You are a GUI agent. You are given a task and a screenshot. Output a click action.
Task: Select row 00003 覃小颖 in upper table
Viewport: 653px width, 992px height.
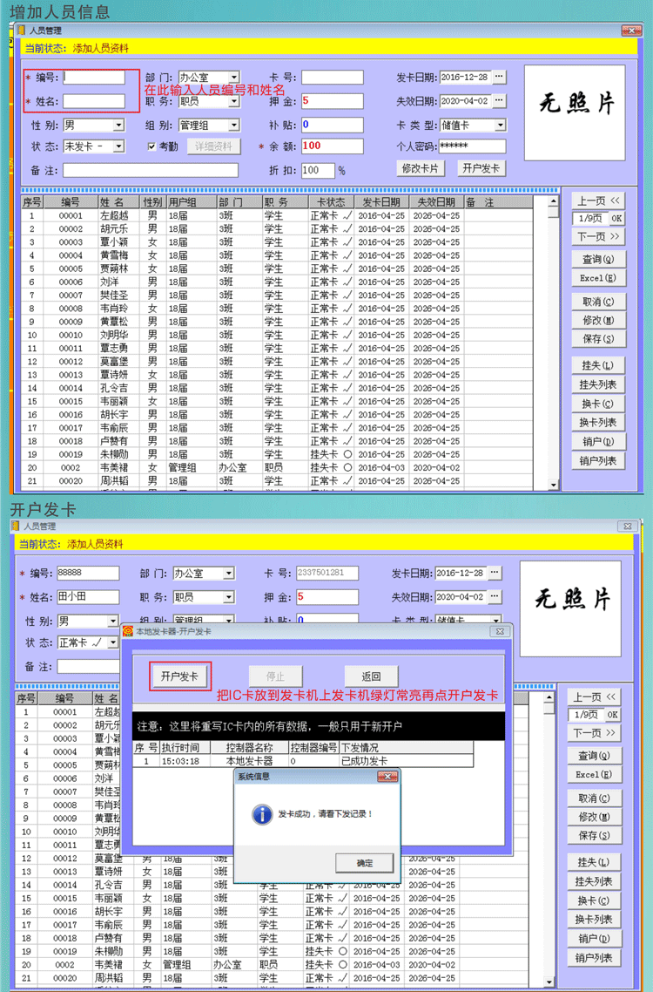(278, 242)
